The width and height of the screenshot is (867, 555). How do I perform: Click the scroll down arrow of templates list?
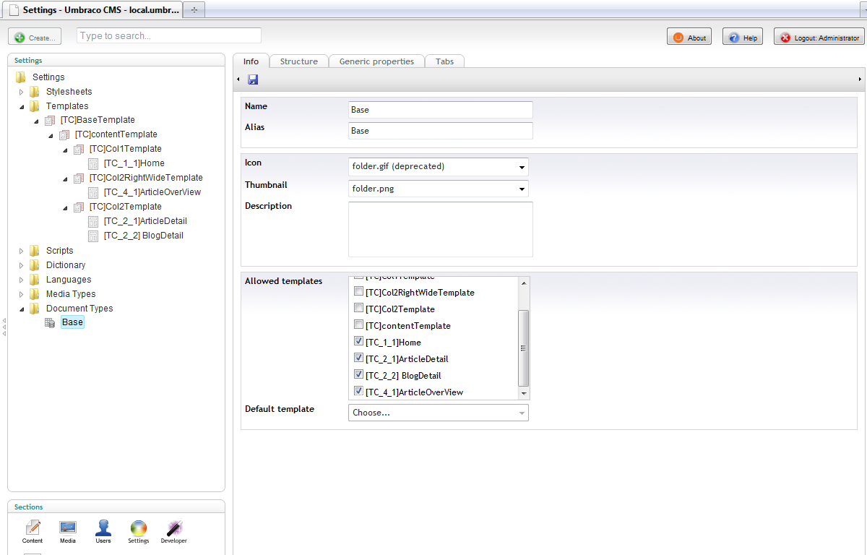coord(524,394)
